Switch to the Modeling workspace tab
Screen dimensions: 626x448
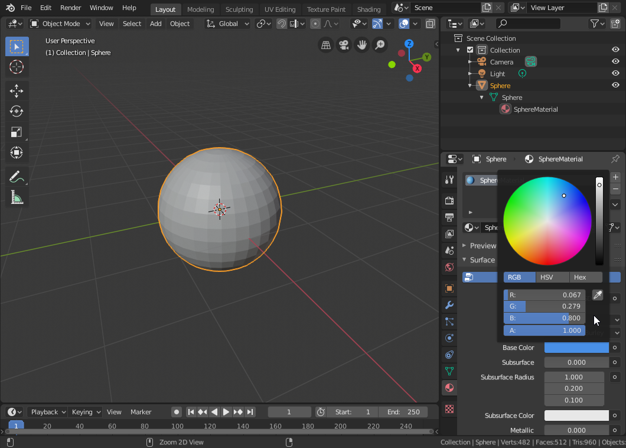pos(200,9)
